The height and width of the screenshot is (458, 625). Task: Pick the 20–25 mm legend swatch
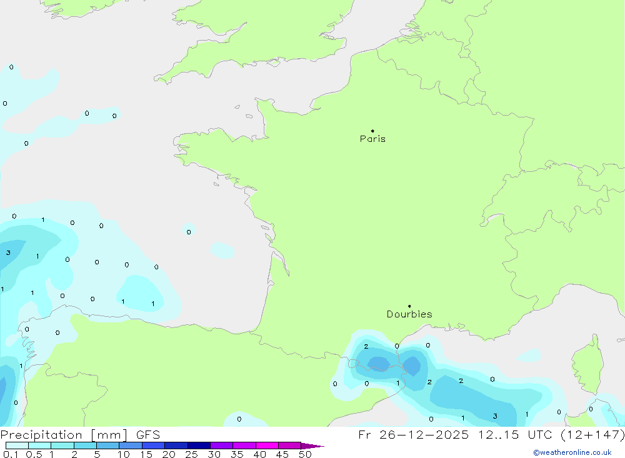(x=176, y=446)
